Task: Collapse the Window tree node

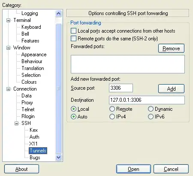Action: click(9, 48)
